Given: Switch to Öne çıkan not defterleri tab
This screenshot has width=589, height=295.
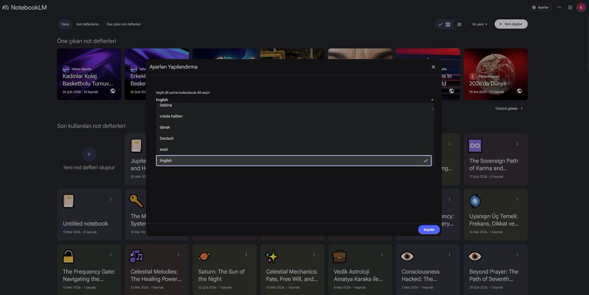Looking at the screenshot, I should pyautogui.click(x=123, y=24).
